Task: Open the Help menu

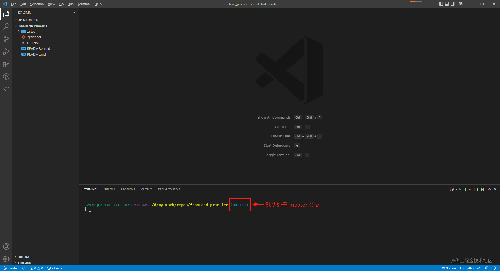Action: tap(98, 4)
